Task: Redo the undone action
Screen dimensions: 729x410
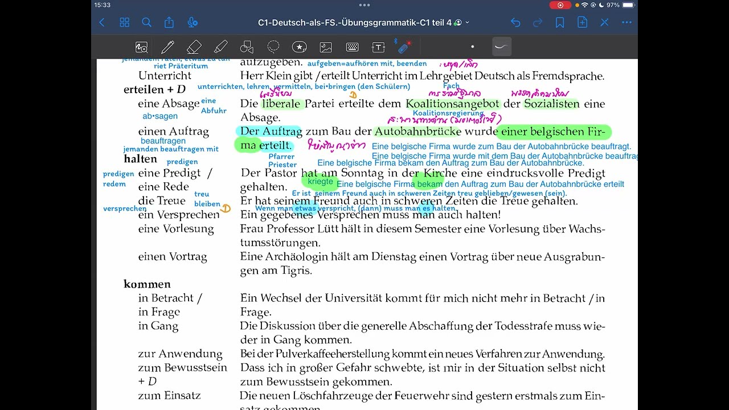Action: coord(538,23)
